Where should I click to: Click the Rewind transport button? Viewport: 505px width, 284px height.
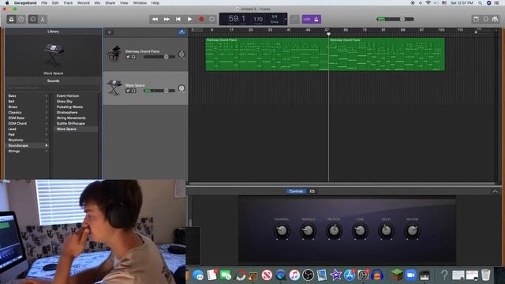[x=155, y=19]
